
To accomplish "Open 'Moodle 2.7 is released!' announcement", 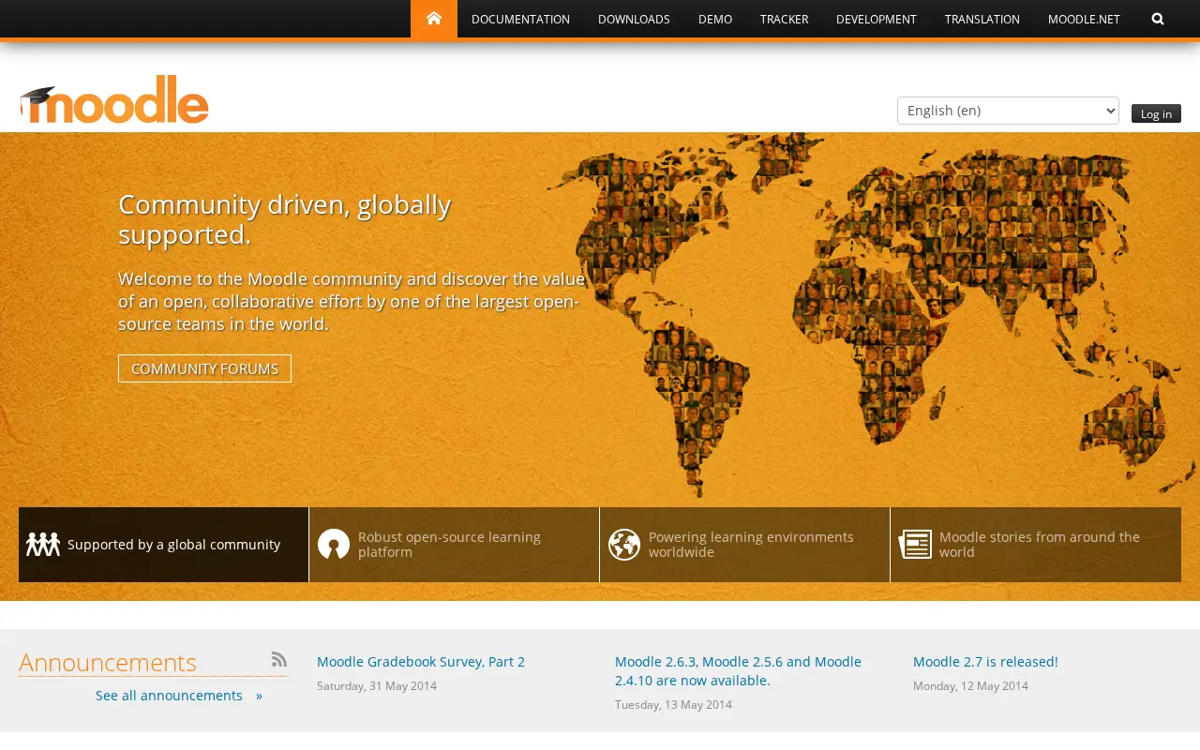I will click(x=985, y=662).
